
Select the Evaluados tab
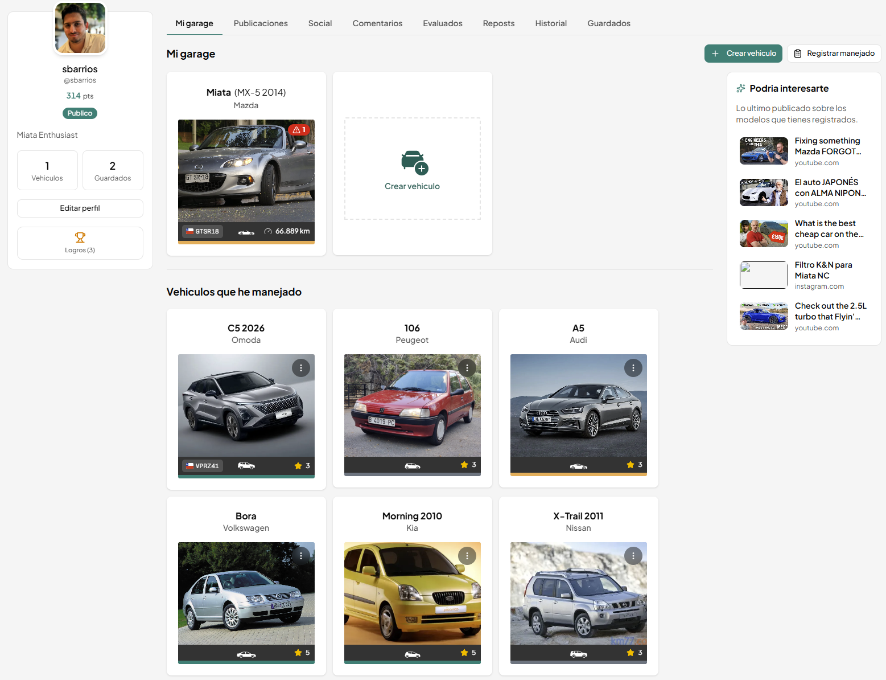443,23
